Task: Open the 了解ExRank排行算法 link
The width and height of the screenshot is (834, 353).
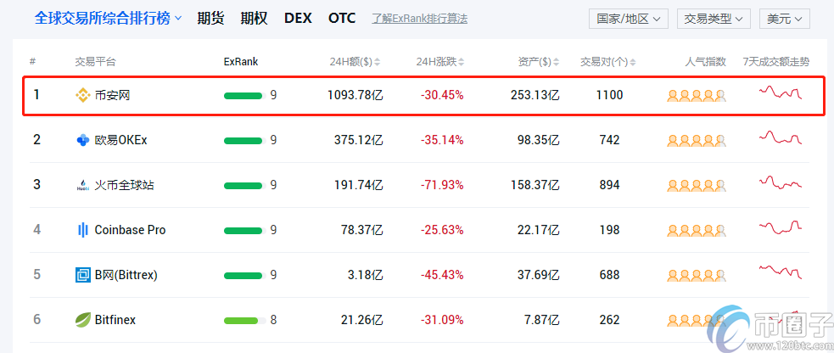Action: coord(419,19)
